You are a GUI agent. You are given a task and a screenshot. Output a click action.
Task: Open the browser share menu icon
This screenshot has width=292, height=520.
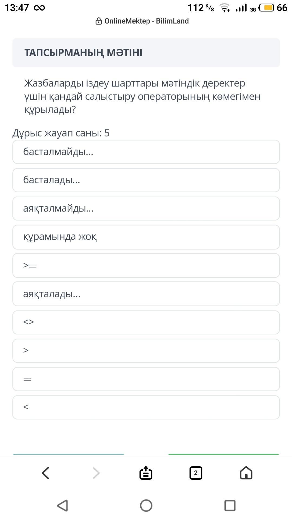146,473
